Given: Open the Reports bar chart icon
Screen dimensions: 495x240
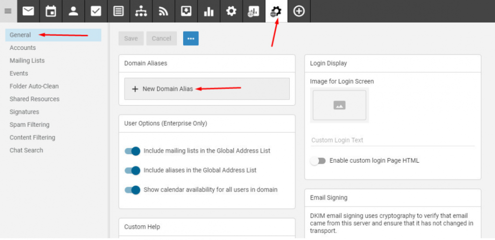Looking at the screenshot, I should tap(209, 12).
